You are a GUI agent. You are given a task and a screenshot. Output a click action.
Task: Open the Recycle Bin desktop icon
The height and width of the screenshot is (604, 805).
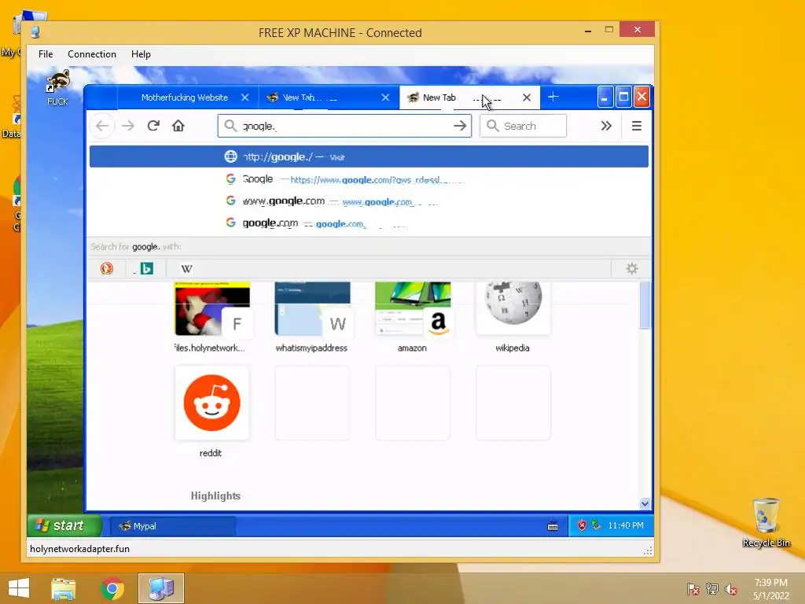[766, 522]
